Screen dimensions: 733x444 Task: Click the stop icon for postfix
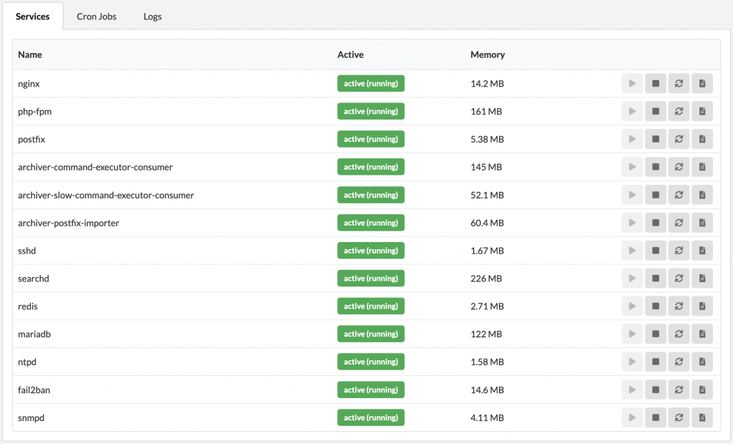point(656,139)
